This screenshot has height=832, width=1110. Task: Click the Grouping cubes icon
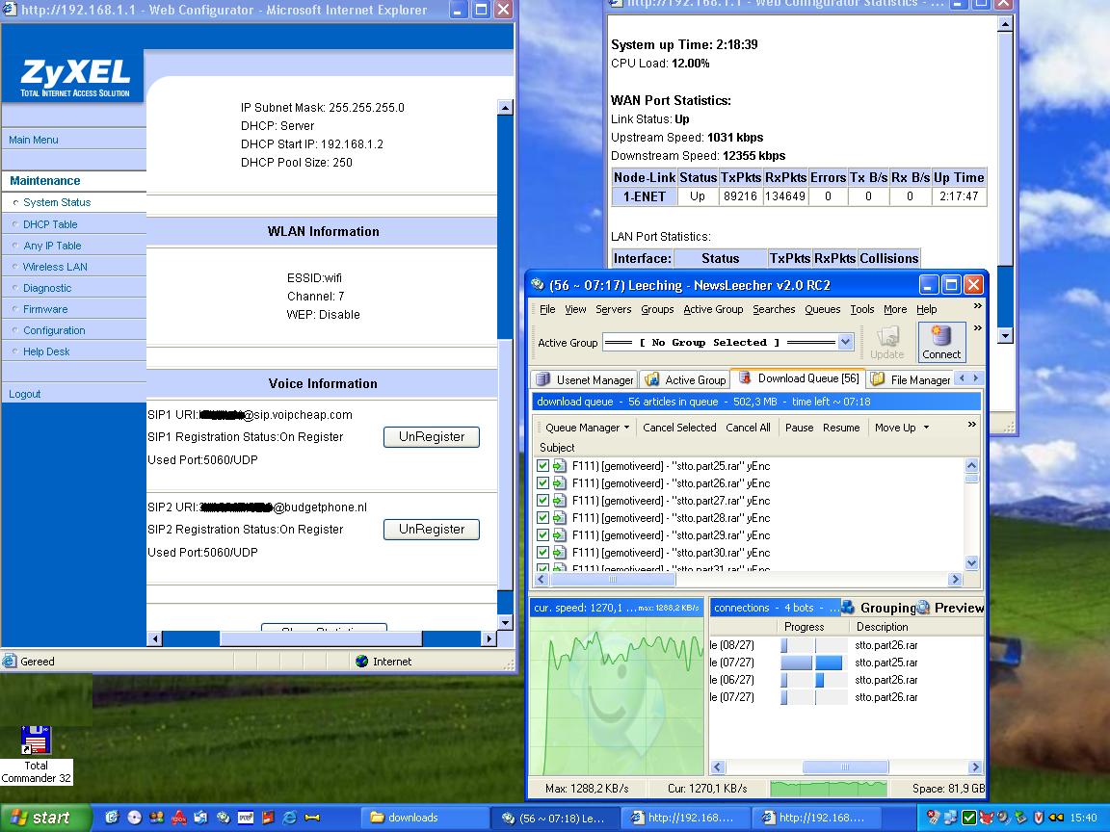[x=847, y=607]
